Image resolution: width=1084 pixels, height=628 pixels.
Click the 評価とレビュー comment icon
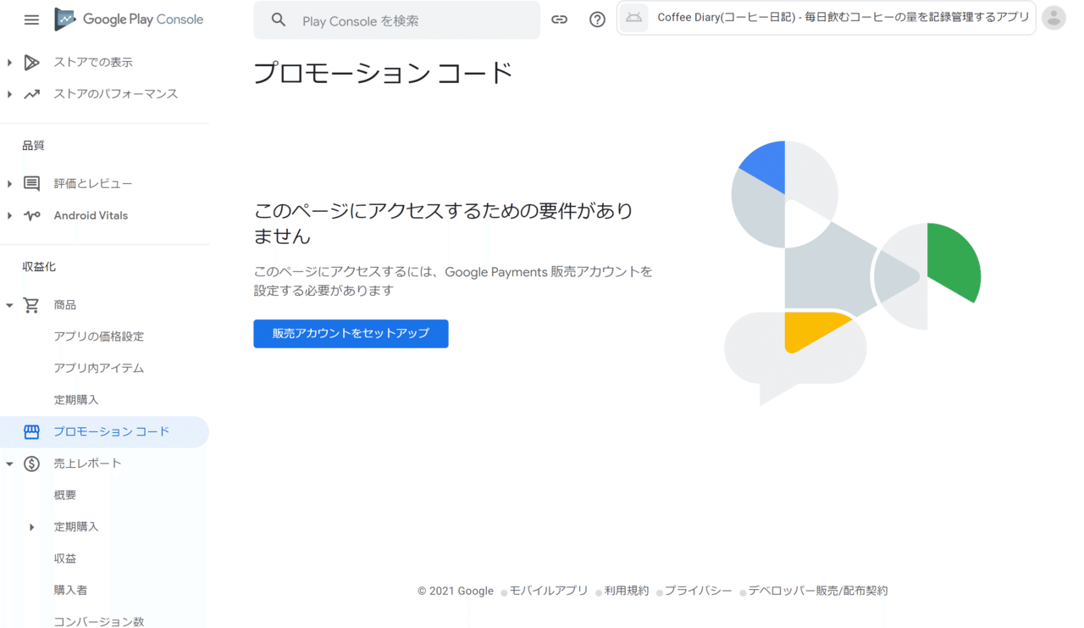pos(31,183)
